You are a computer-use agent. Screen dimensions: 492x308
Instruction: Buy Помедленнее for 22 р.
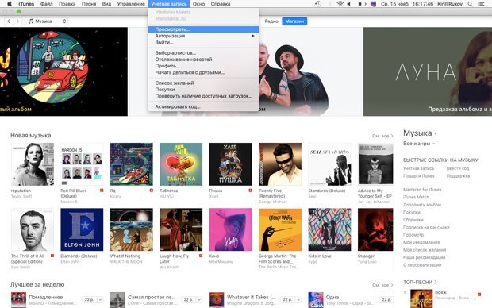click(90, 299)
